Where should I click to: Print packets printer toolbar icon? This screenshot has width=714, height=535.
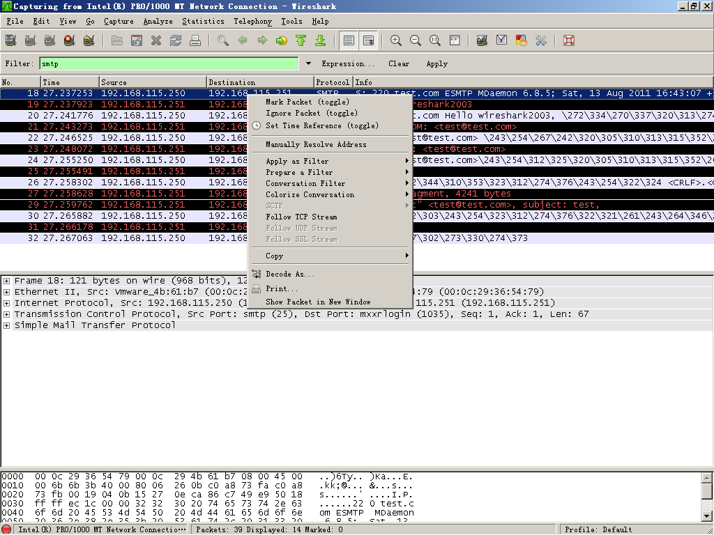pyautogui.click(x=195, y=40)
